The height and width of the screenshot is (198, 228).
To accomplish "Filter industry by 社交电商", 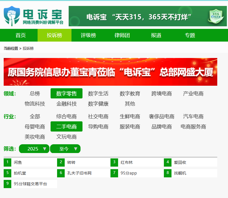I will pos(98,117).
